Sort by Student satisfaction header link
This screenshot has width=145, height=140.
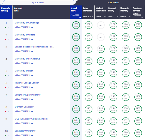(101, 9)
